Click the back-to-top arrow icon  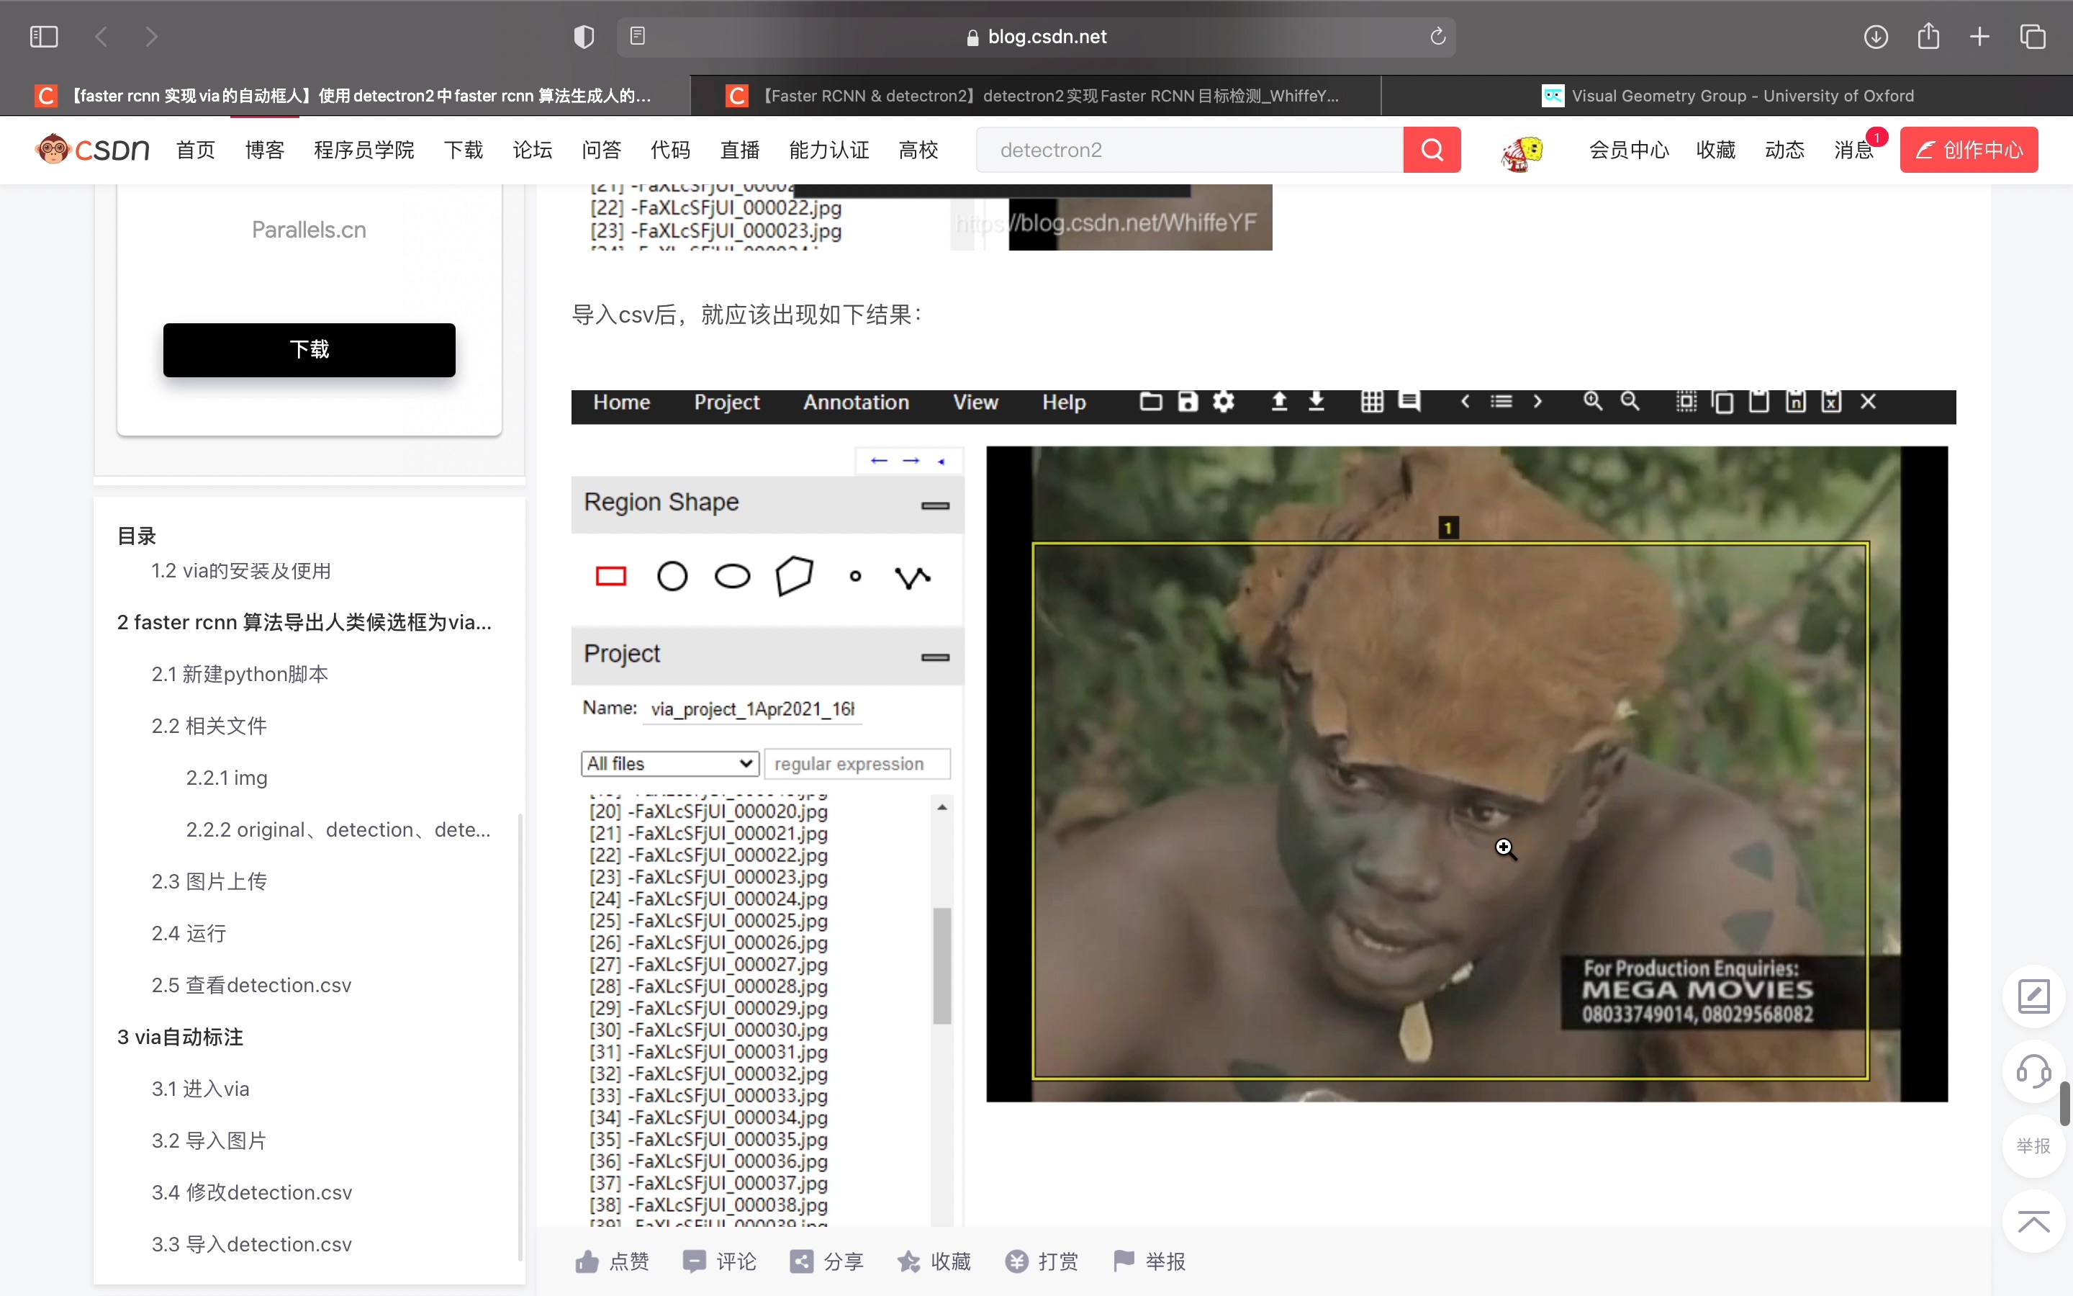2033,1220
